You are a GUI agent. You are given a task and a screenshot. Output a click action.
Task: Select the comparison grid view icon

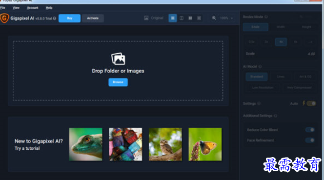199,18
